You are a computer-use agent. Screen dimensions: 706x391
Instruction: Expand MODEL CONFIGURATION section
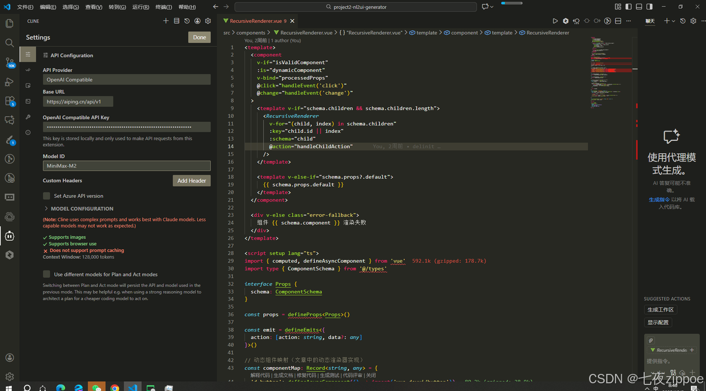tap(78, 209)
